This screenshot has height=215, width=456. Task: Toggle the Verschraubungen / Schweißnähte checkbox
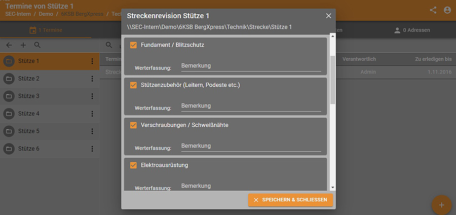[134, 125]
